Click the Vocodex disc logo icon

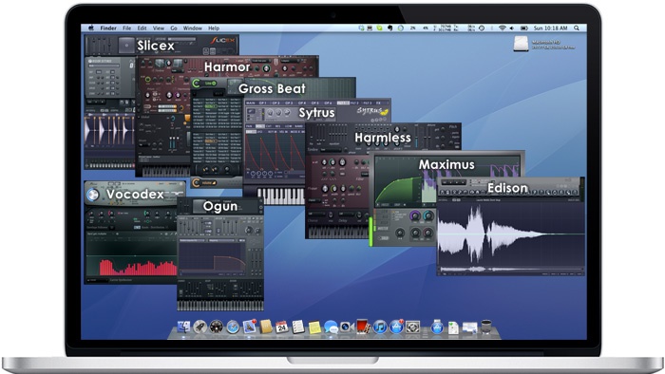click(x=92, y=195)
